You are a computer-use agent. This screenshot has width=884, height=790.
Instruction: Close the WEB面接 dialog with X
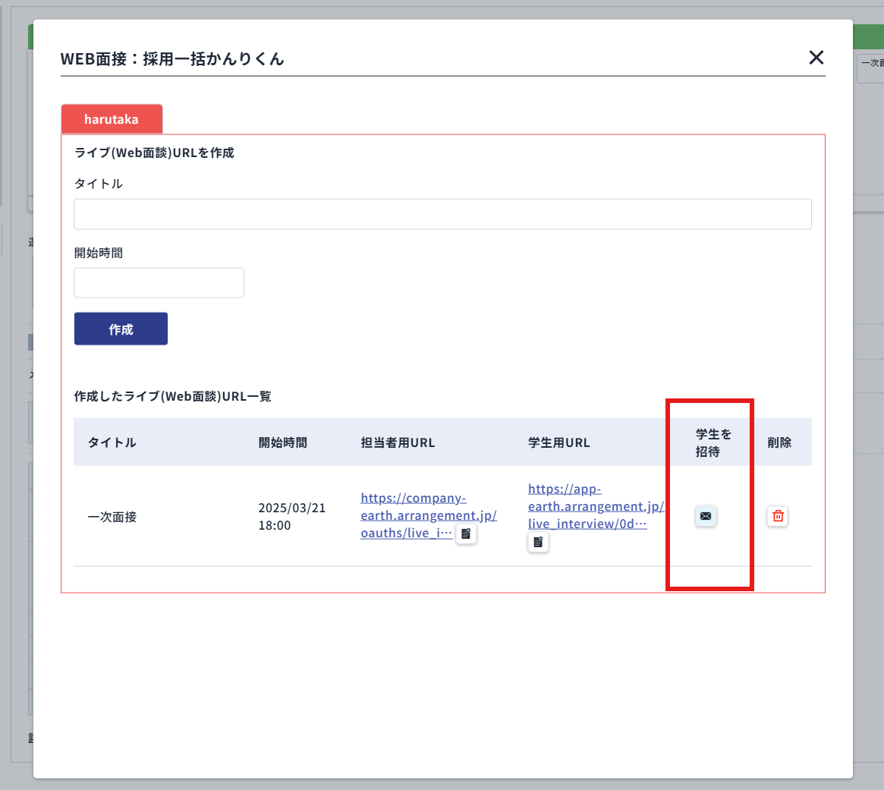pyautogui.click(x=816, y=57)
